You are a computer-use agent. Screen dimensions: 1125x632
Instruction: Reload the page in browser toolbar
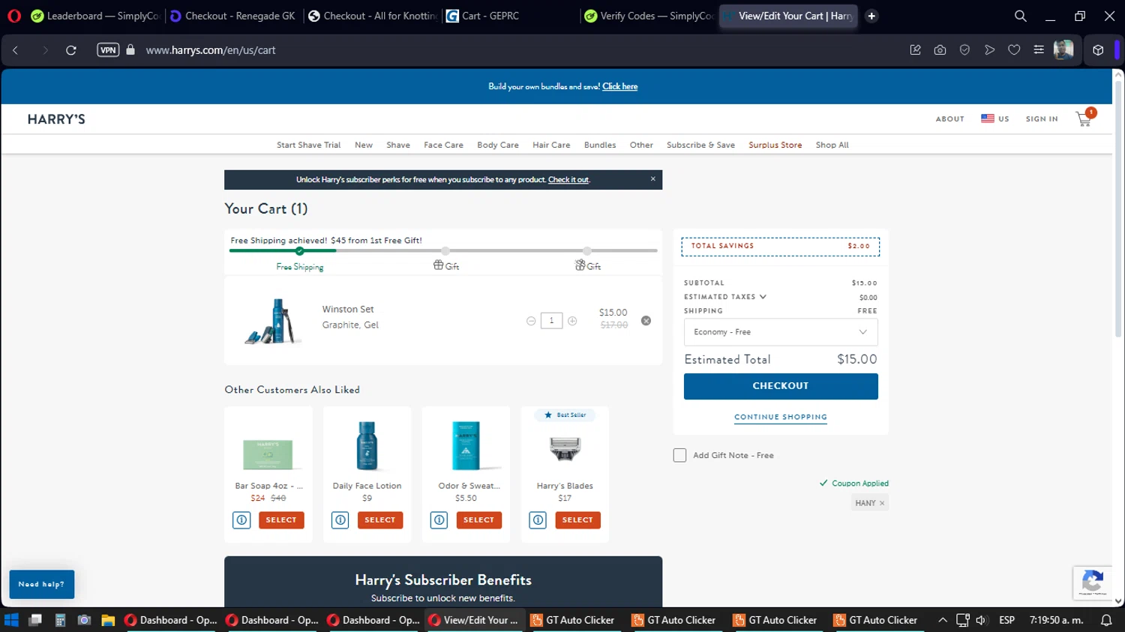point(71,50)
